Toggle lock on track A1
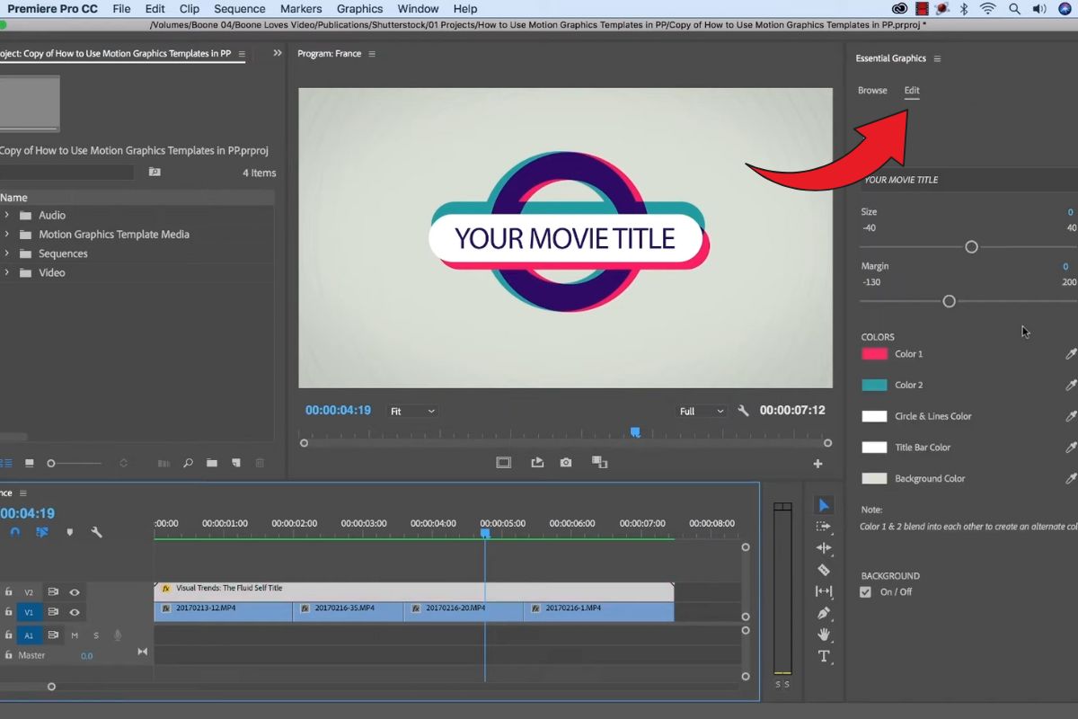 pos(9,635)
